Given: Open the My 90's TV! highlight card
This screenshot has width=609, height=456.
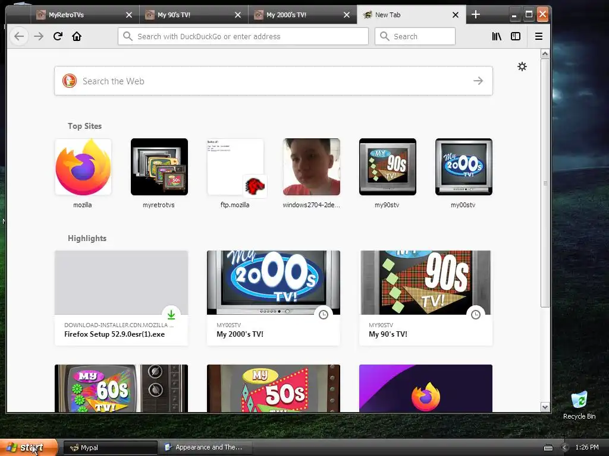Looking at the screenshot, I should click(426, 298).
